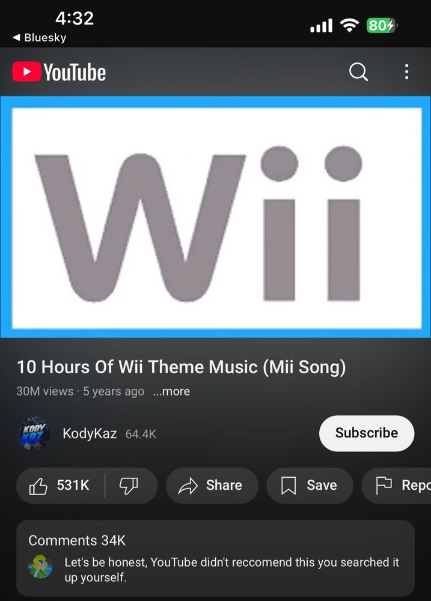Expand description with ...more
Screen dimensions: 431x601
(171, 391)
